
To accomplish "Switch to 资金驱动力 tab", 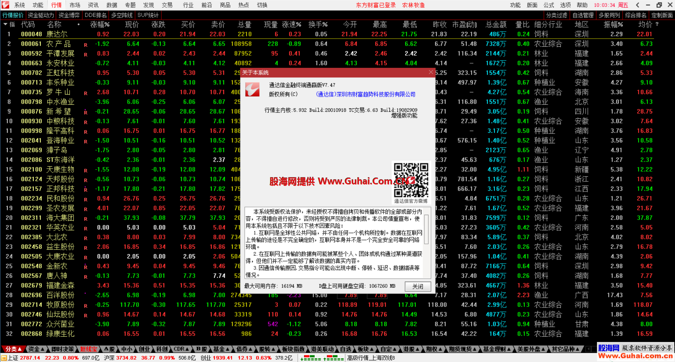I will pos(41,15).
